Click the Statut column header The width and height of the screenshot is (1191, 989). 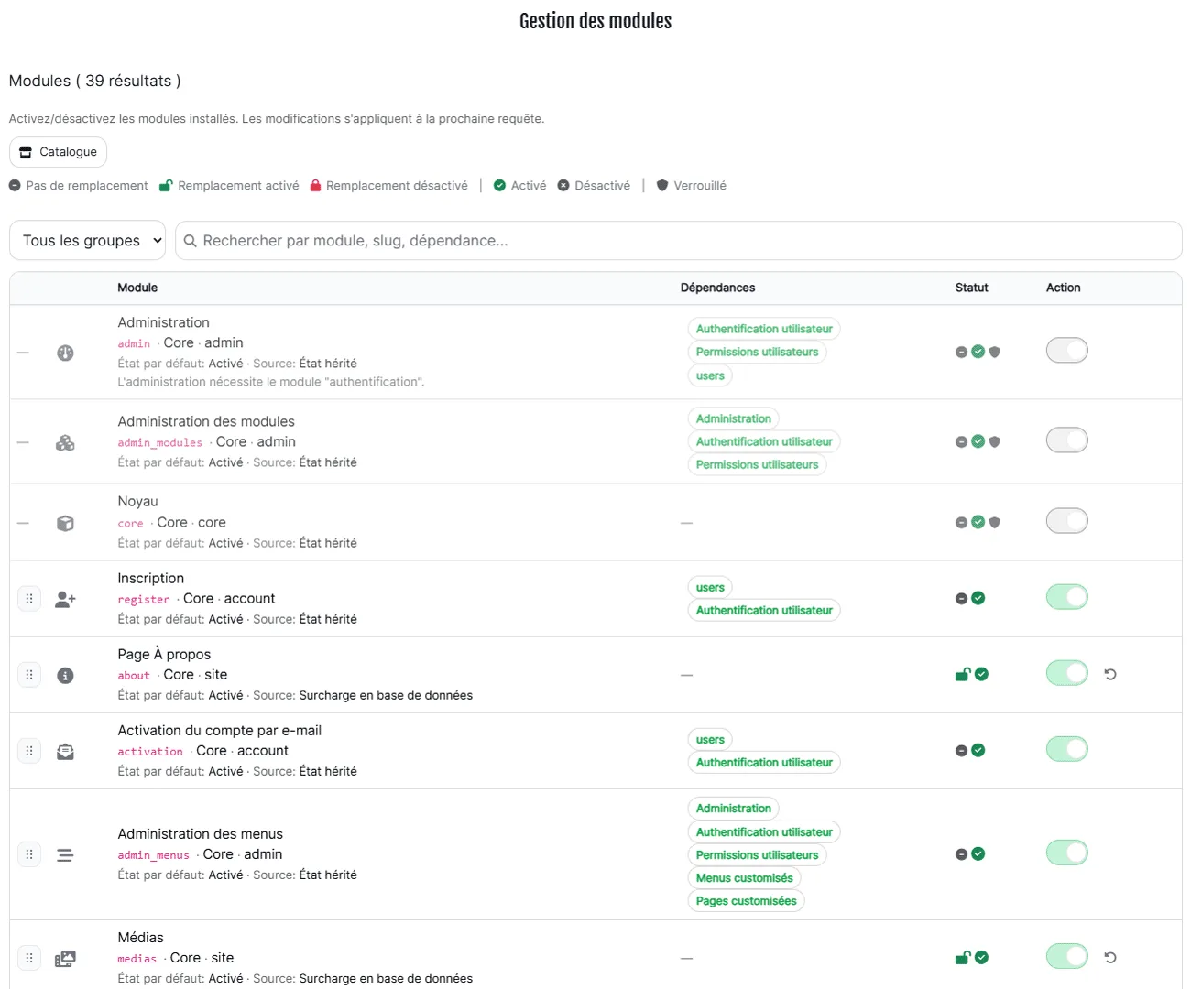(x=972, y=288)
